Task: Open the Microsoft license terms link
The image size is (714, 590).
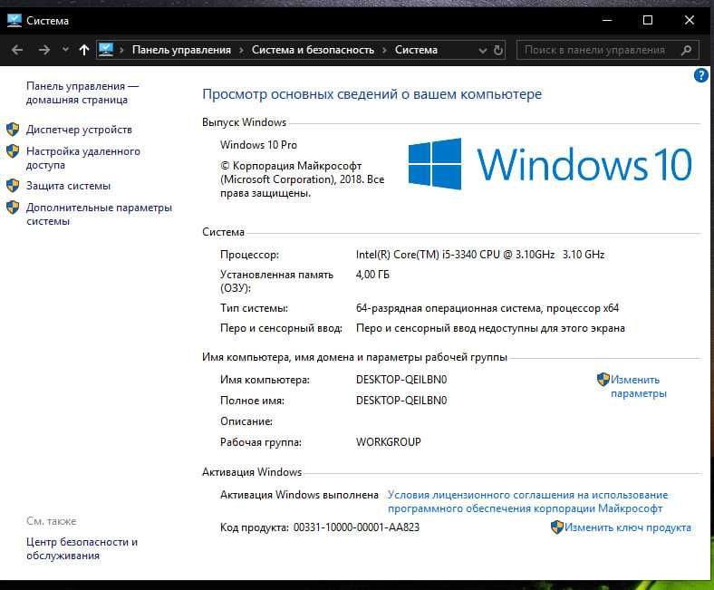Action: [527, 501]
